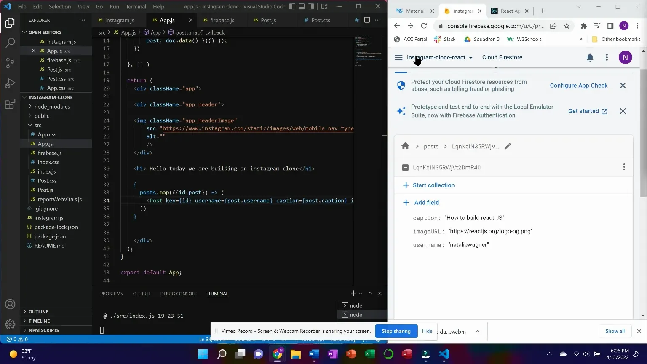Image resolution: width=647 pixels, height=364 pixels.
Task: Open instagram-clone-react project dropdown
Action: (x=440, y=57)
